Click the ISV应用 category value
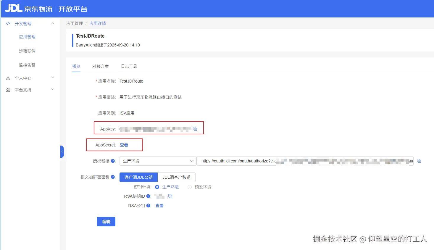Screen dimensions: 434x250 click(x=127, y=113)
